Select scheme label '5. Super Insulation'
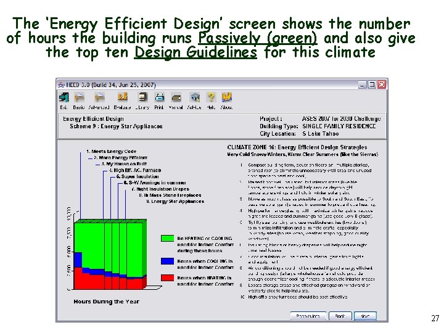This screenshot has height=333, width=444. (138, 176)
